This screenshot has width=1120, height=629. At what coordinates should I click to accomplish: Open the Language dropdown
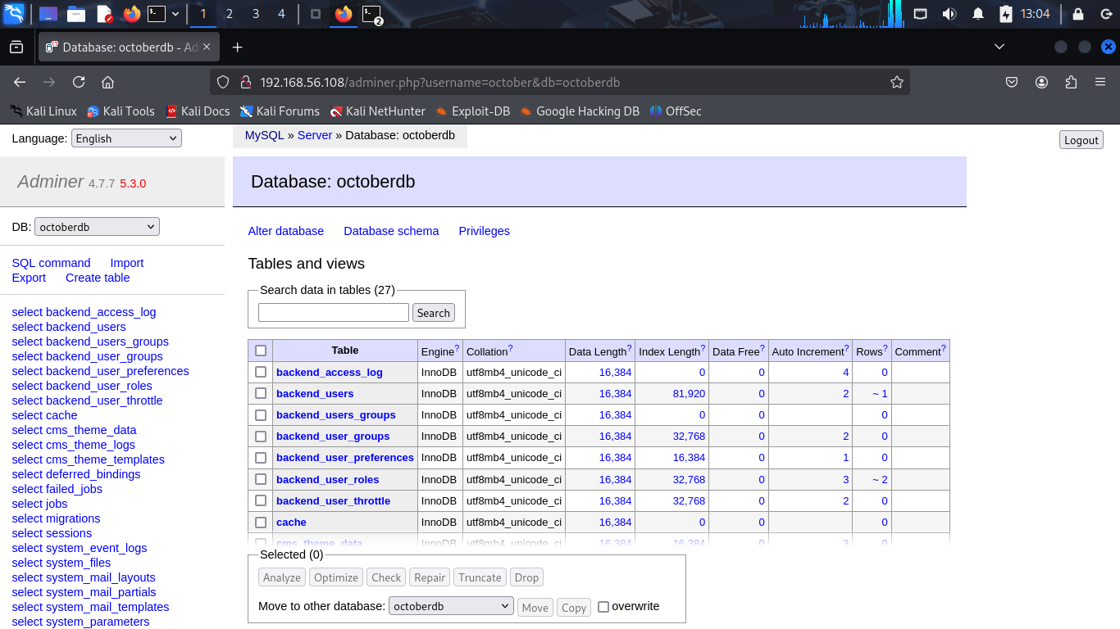[x=126, y=138]
